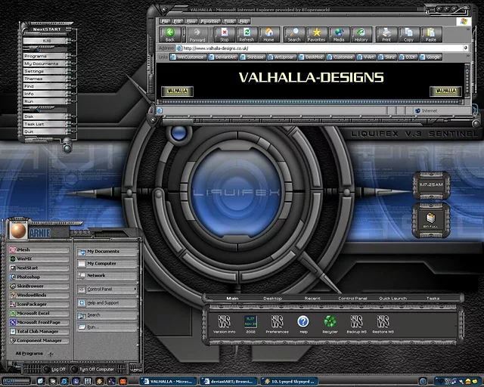Image resolution: width=484 pixels, height=387 pixels.
Task: Click the DeviantArt link in Links bar
Action: pos(222,57)
